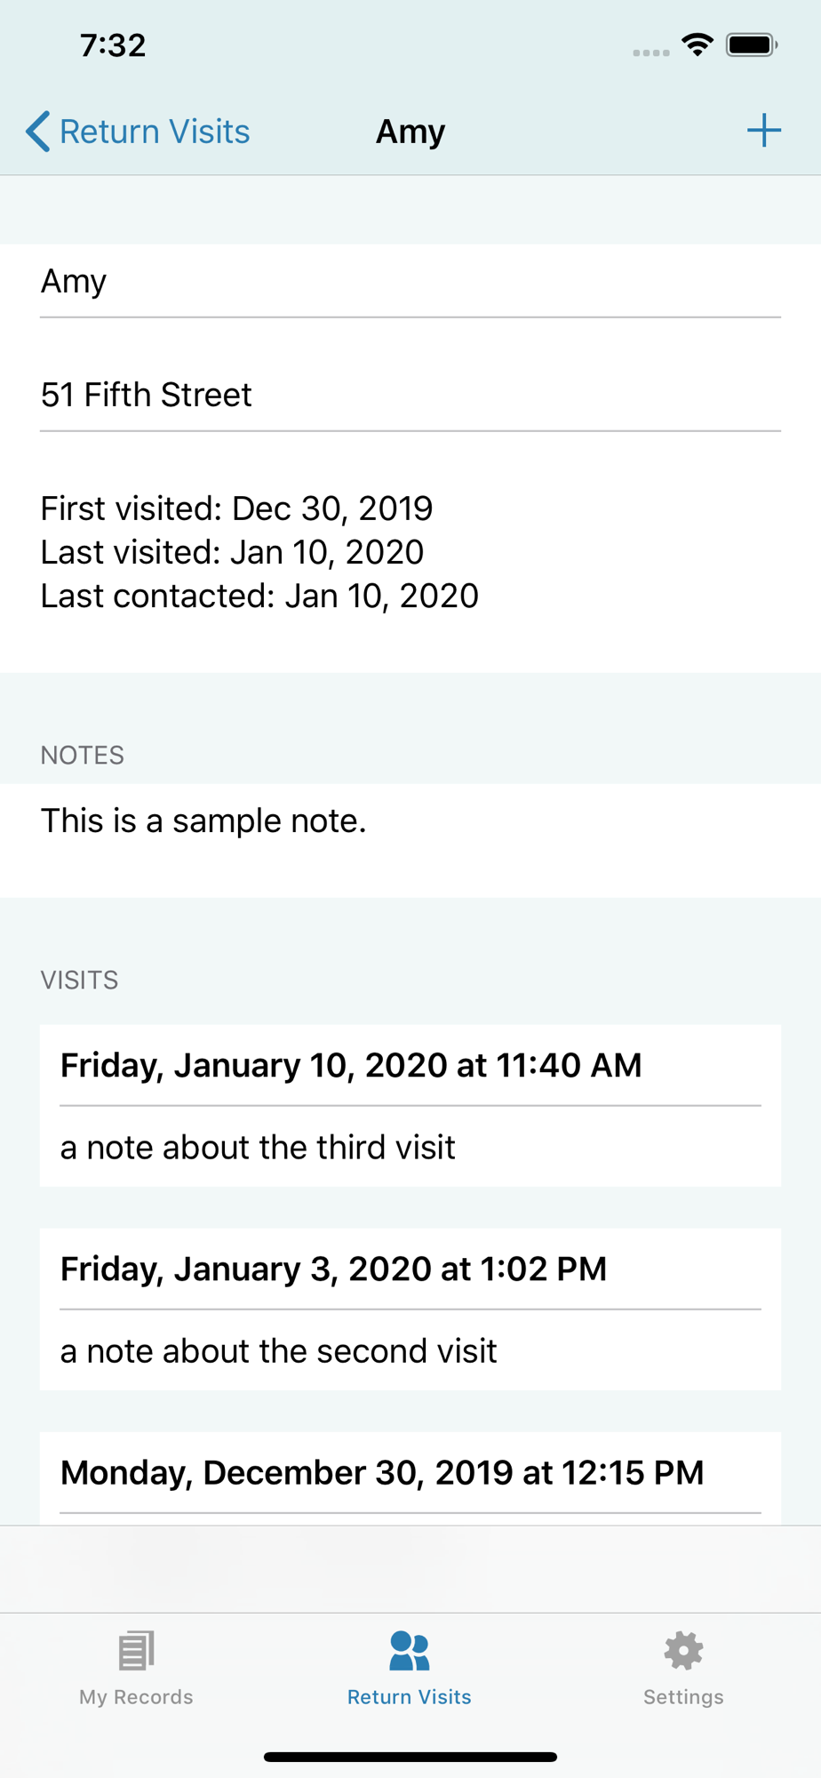
Task: Tap the Return Visits people icon
Action: click(x=410, y=1650)
